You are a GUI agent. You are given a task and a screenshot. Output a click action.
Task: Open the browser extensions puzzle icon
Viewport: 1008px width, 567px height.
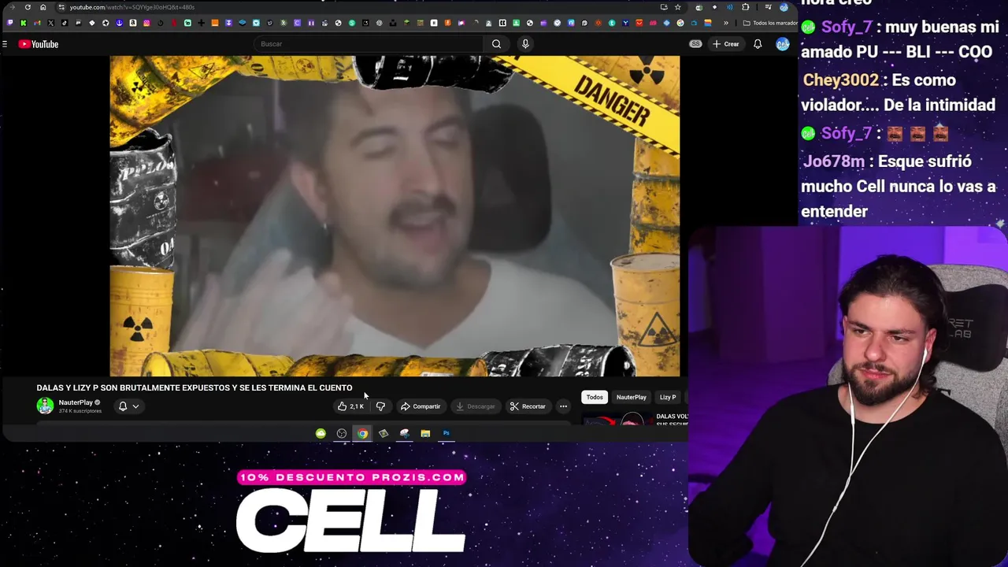point(746,7)
